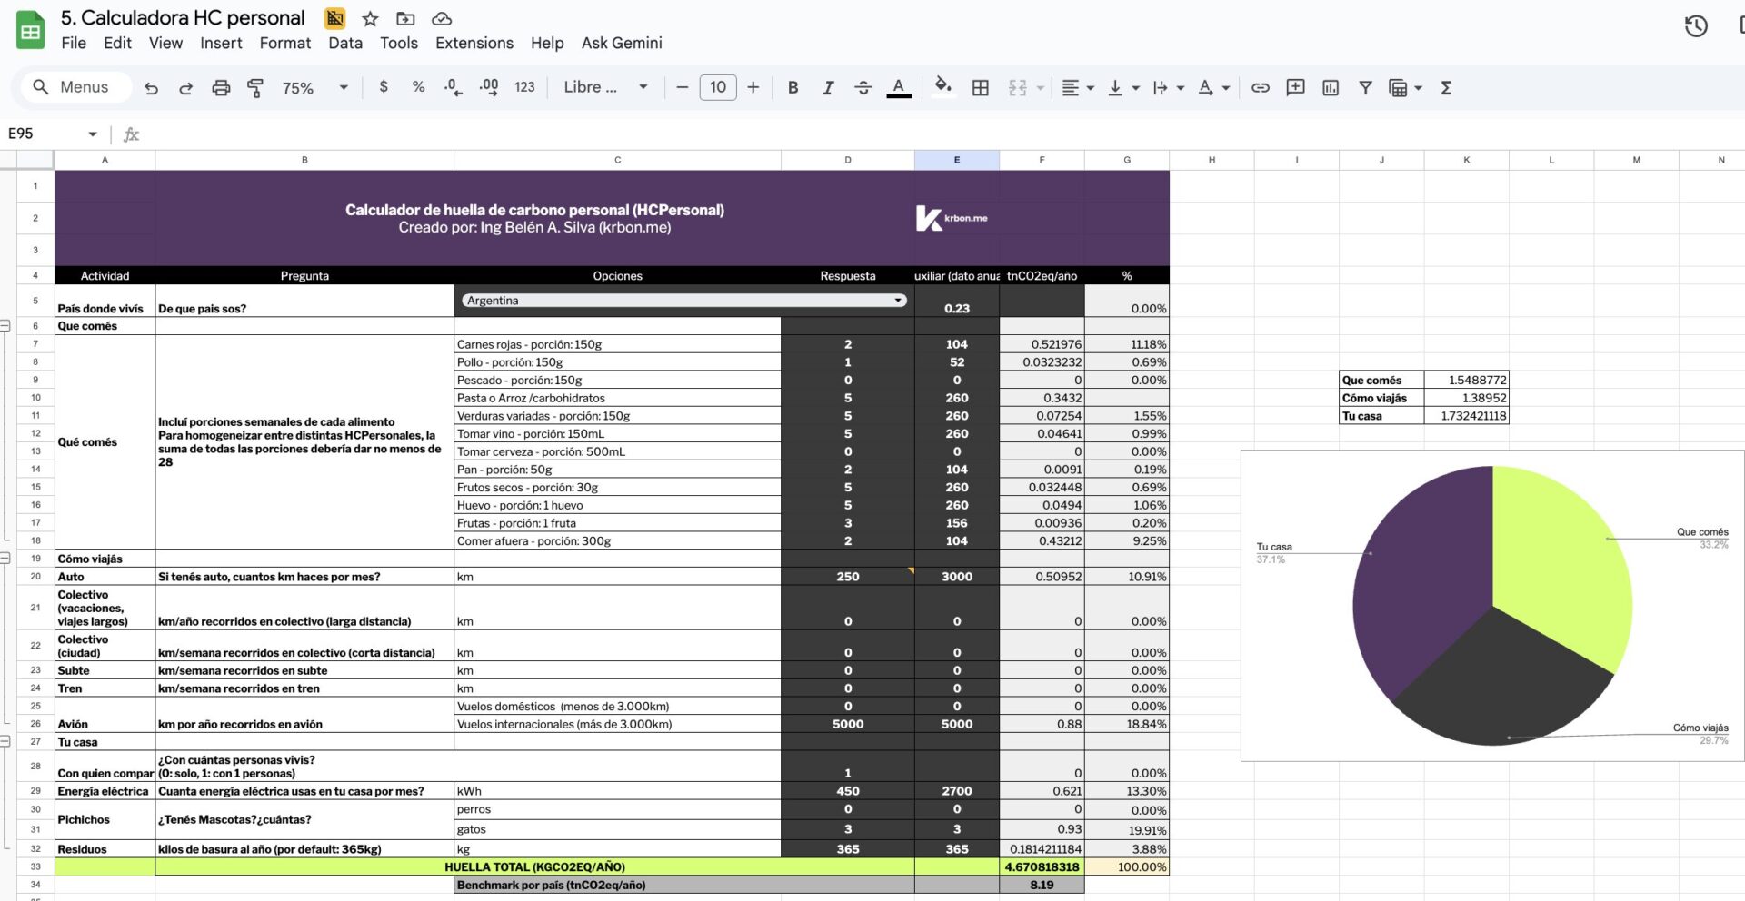
Task: Open the Borders tool
Action: (980, 88)
